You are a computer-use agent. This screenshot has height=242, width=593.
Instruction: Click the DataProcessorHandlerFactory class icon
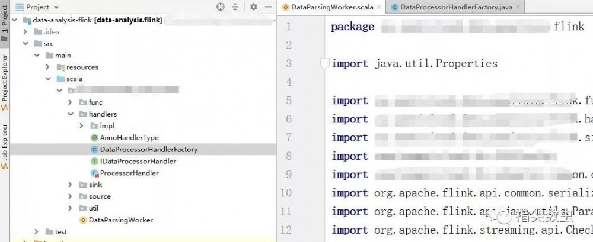click(x=94, y=149)
